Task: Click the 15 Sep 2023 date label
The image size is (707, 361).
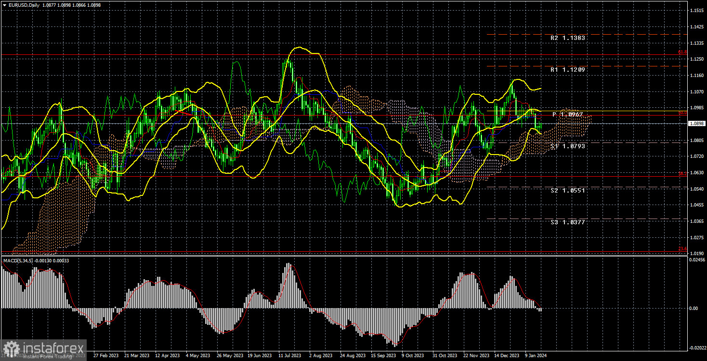Action: [x=383, y=356]
